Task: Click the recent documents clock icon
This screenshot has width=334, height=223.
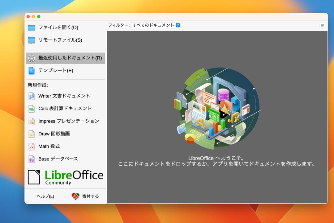Action: 32,58
